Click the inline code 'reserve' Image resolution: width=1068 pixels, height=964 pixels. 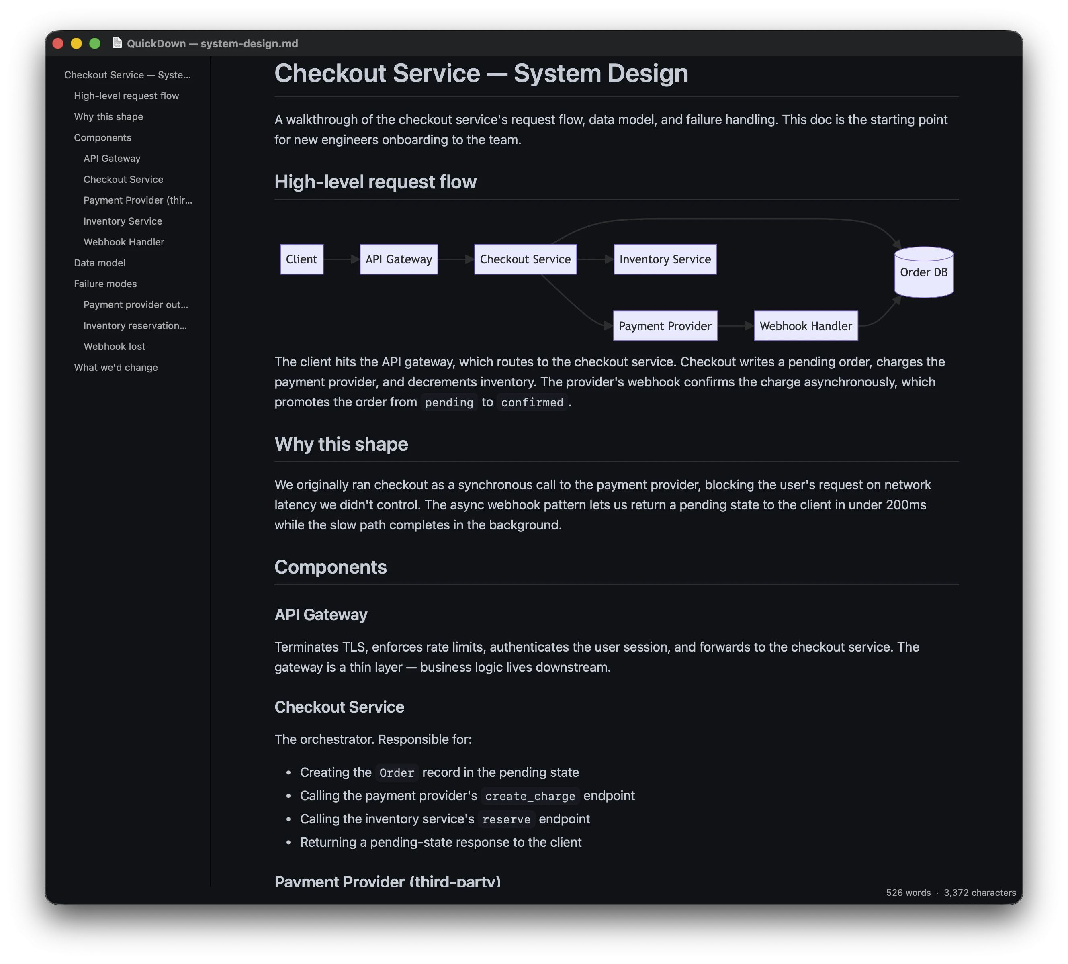(506, 819)
